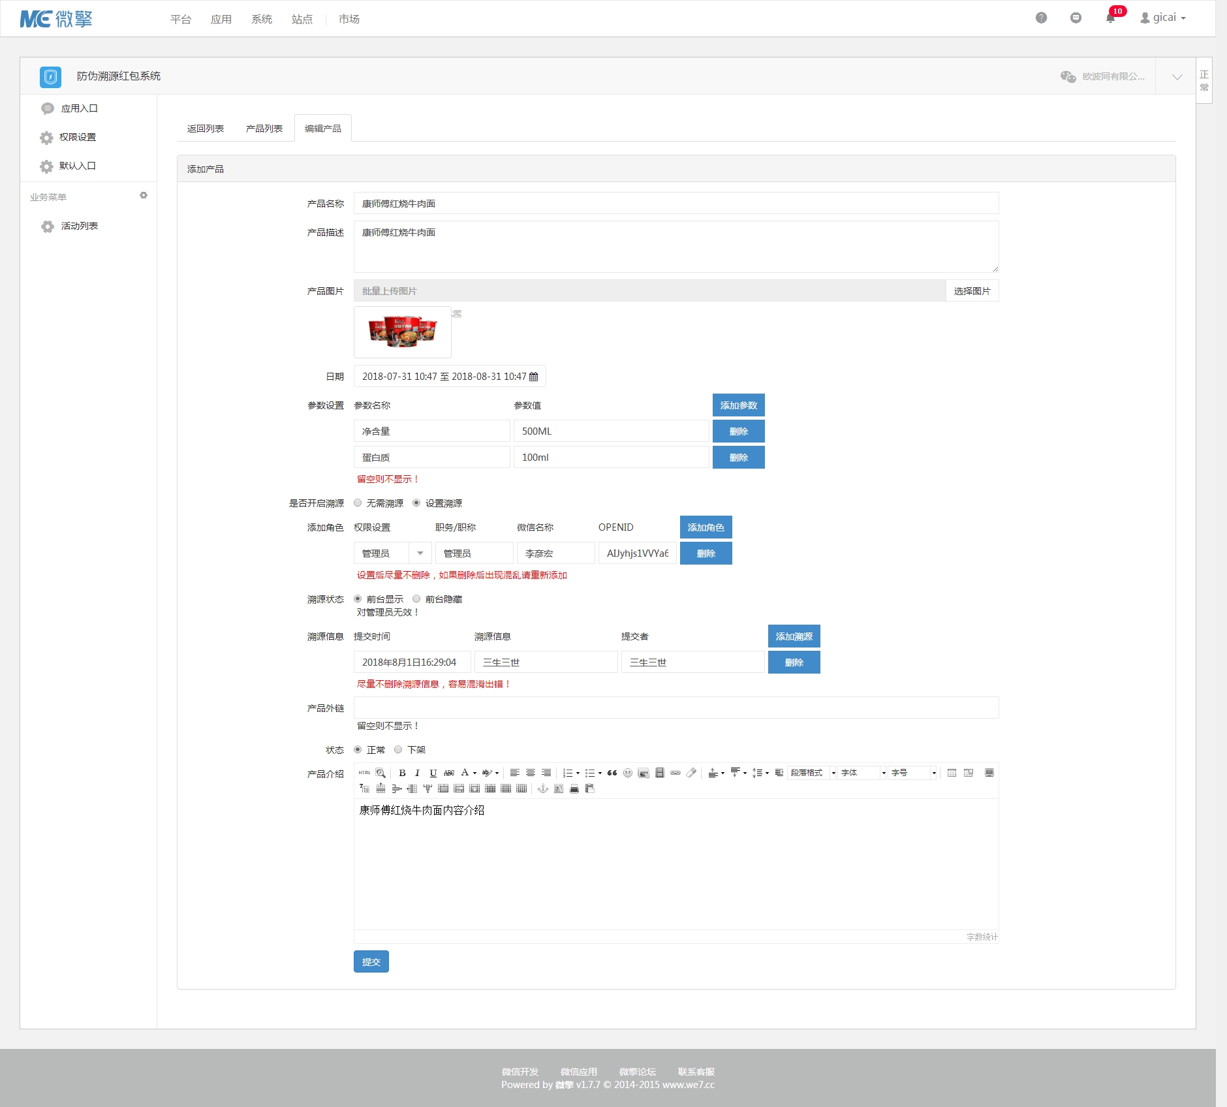Viewport: 1227px width, 1107px height.
Task: Open highlight color dropdown arrow
Action: [497, 773]
